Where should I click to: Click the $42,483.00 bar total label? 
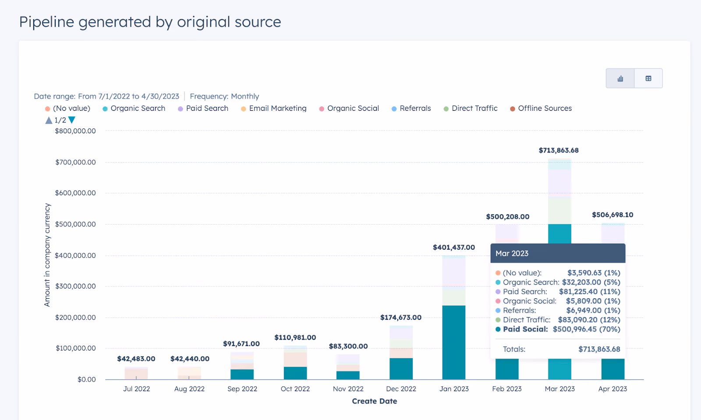click(136, 359)
